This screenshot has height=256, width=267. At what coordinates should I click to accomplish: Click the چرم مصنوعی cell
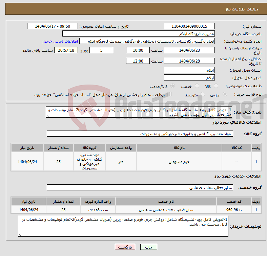coord(179,162)
